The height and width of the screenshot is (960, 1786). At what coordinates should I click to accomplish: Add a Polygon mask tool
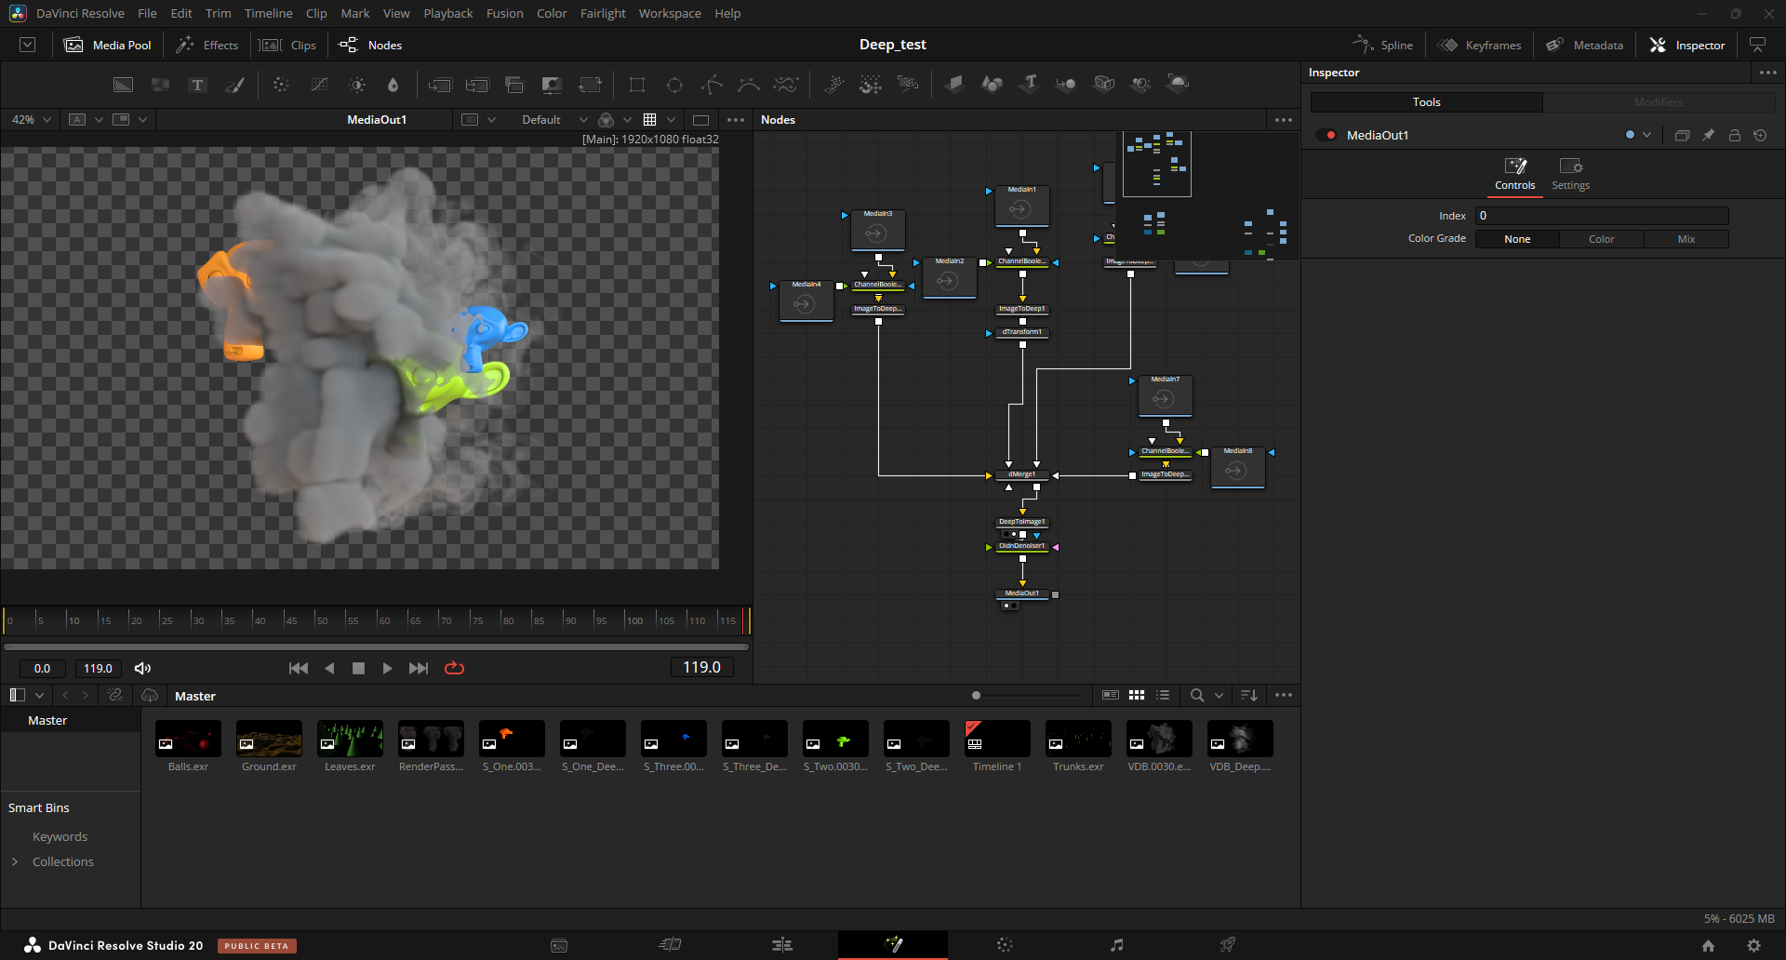click(x=712, y=85)
